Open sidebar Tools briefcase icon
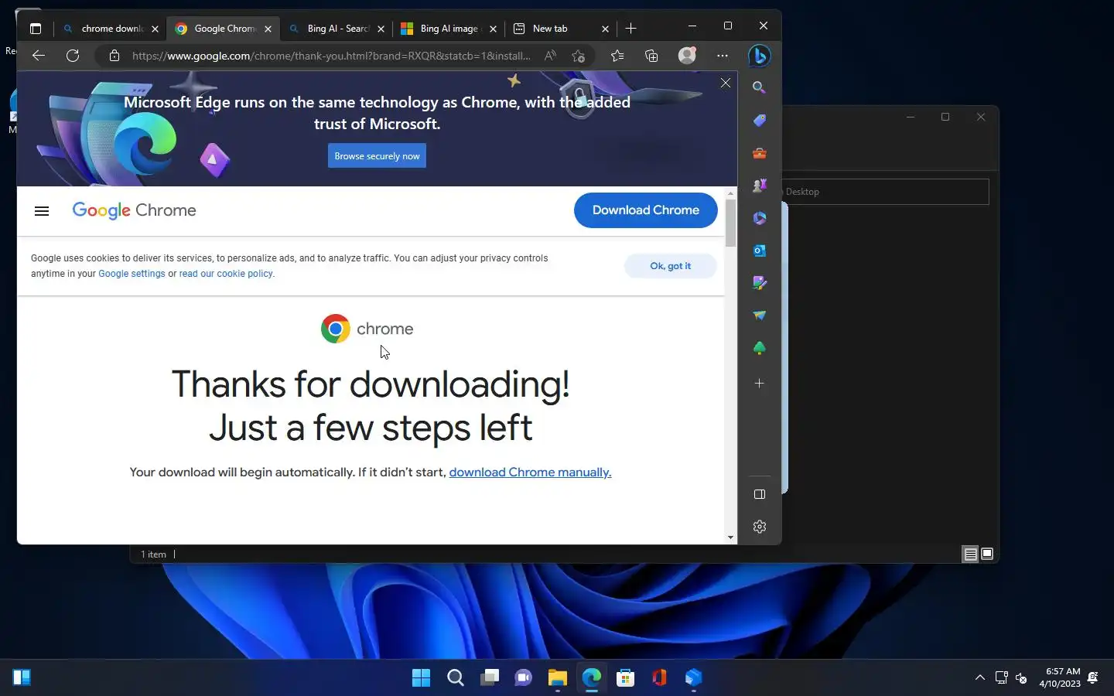 [760, 153]
